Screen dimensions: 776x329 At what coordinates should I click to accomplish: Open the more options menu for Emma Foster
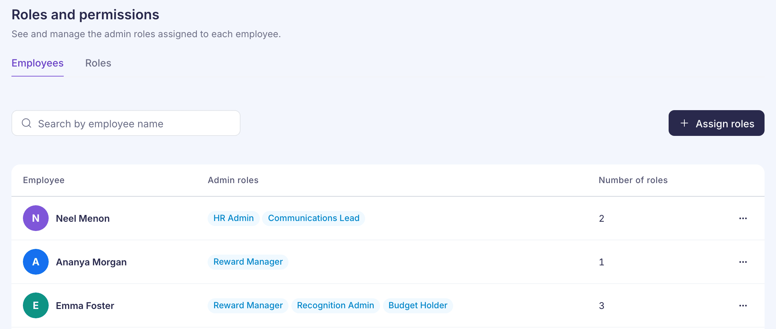(x=743, y=305)
